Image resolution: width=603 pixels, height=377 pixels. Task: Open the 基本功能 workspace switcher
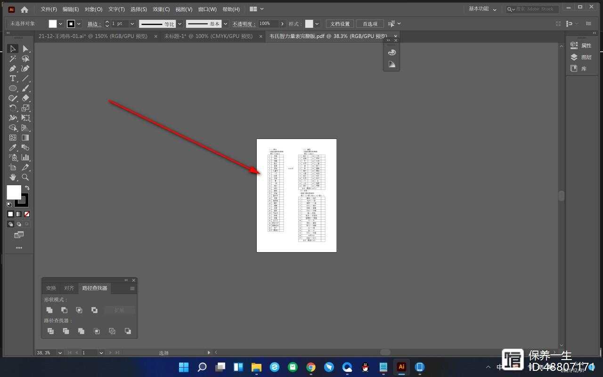tap(482, 9)
